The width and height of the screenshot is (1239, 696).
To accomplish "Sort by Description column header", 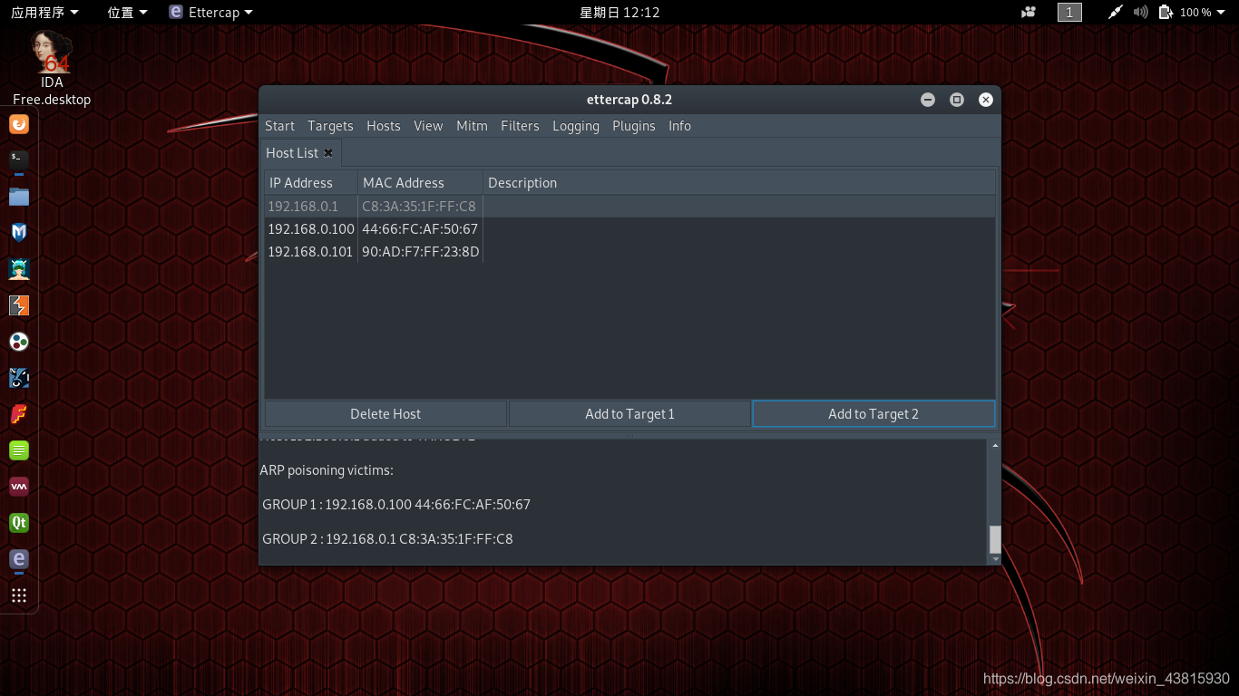I will pyautogui.click(x=739, y=183).
